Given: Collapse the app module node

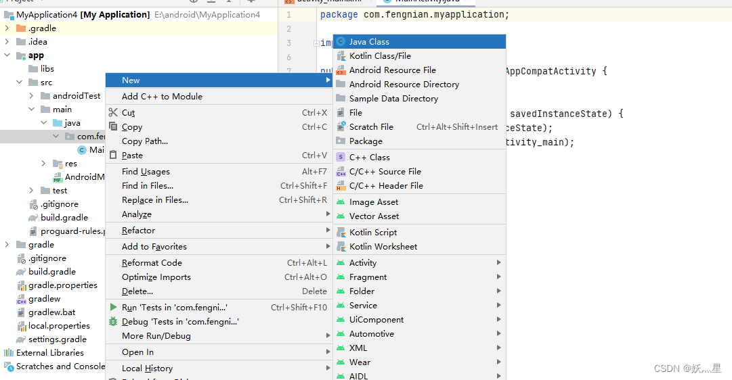Looking at the screenshot, I should pyautogui.click(x=7, y=55).
